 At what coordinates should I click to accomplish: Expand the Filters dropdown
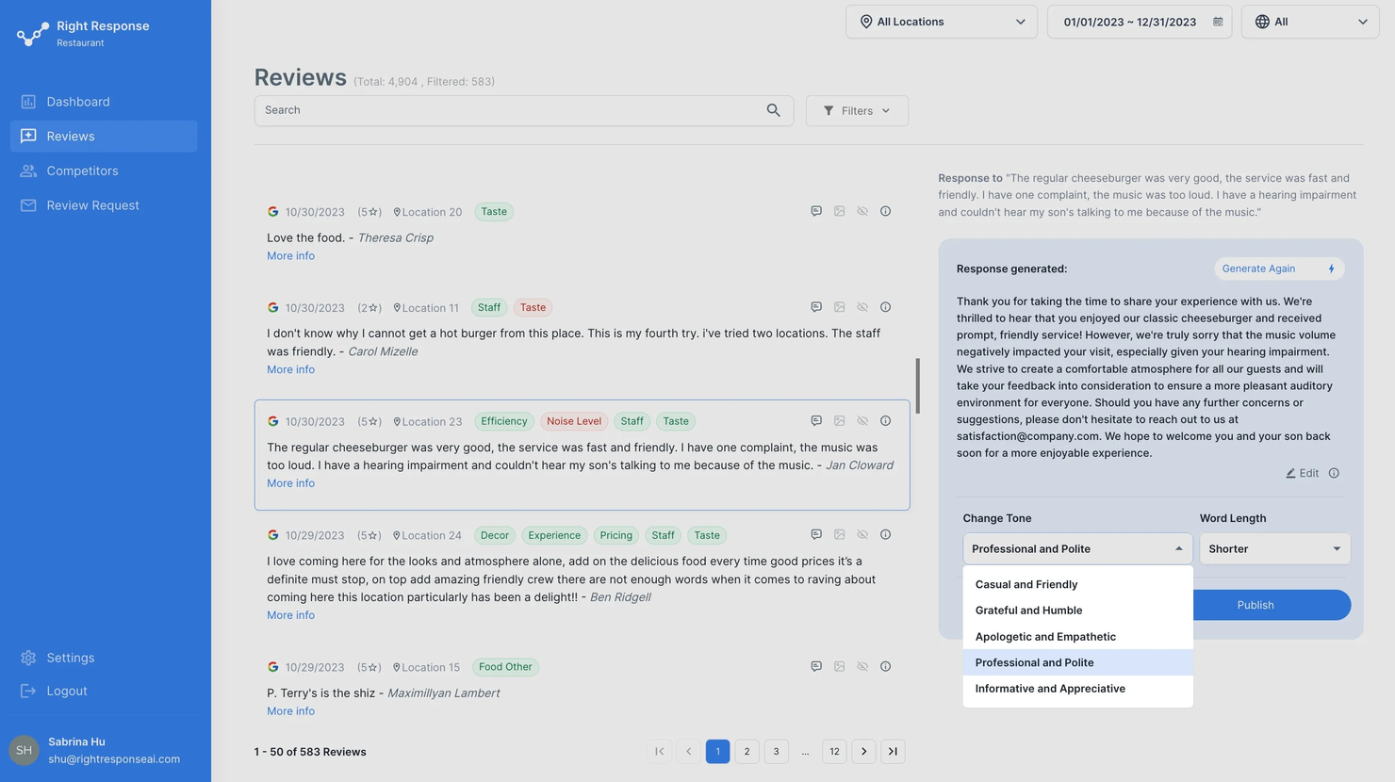856,110
